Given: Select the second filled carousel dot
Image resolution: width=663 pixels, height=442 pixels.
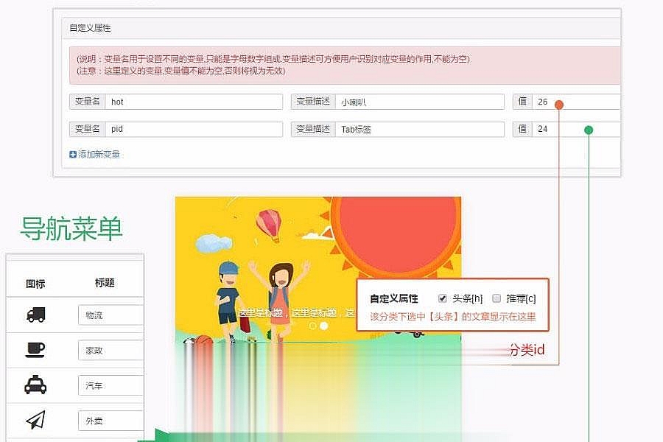Looking at the screenshot, I should click(323, 326).
